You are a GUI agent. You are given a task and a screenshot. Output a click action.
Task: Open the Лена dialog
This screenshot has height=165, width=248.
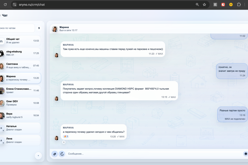tap(20, 140)
